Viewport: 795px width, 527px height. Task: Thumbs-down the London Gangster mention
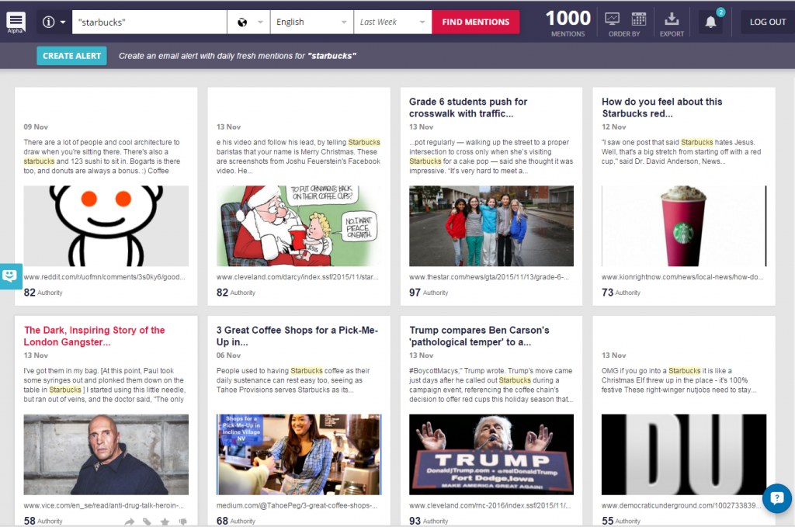pos(182,522)
